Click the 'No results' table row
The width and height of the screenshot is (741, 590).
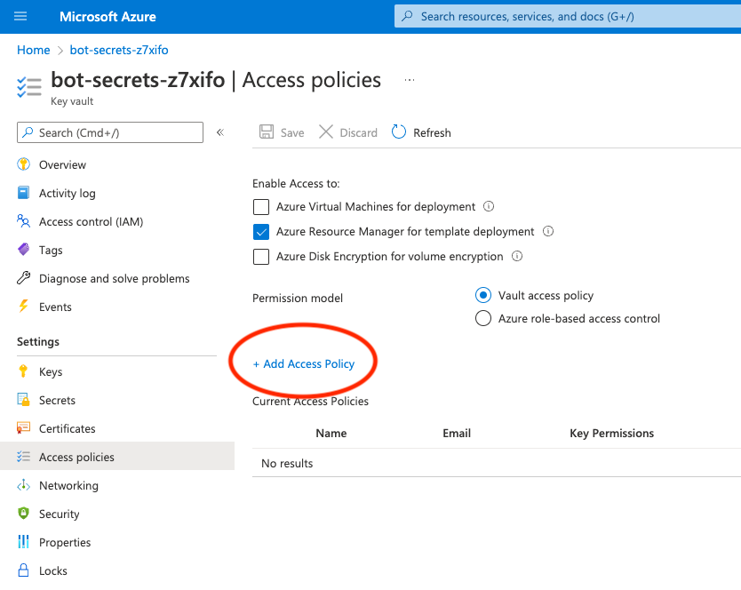coord(497,463)
